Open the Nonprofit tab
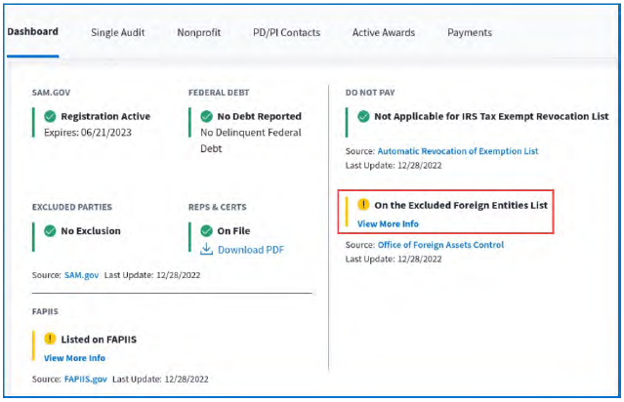624x402 pixels. pos(198,32)
